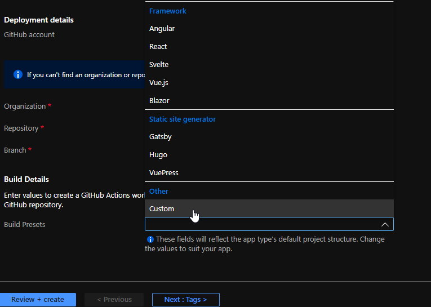Select the Vue.js preset

pyautogui.click(x=269, y=82)
